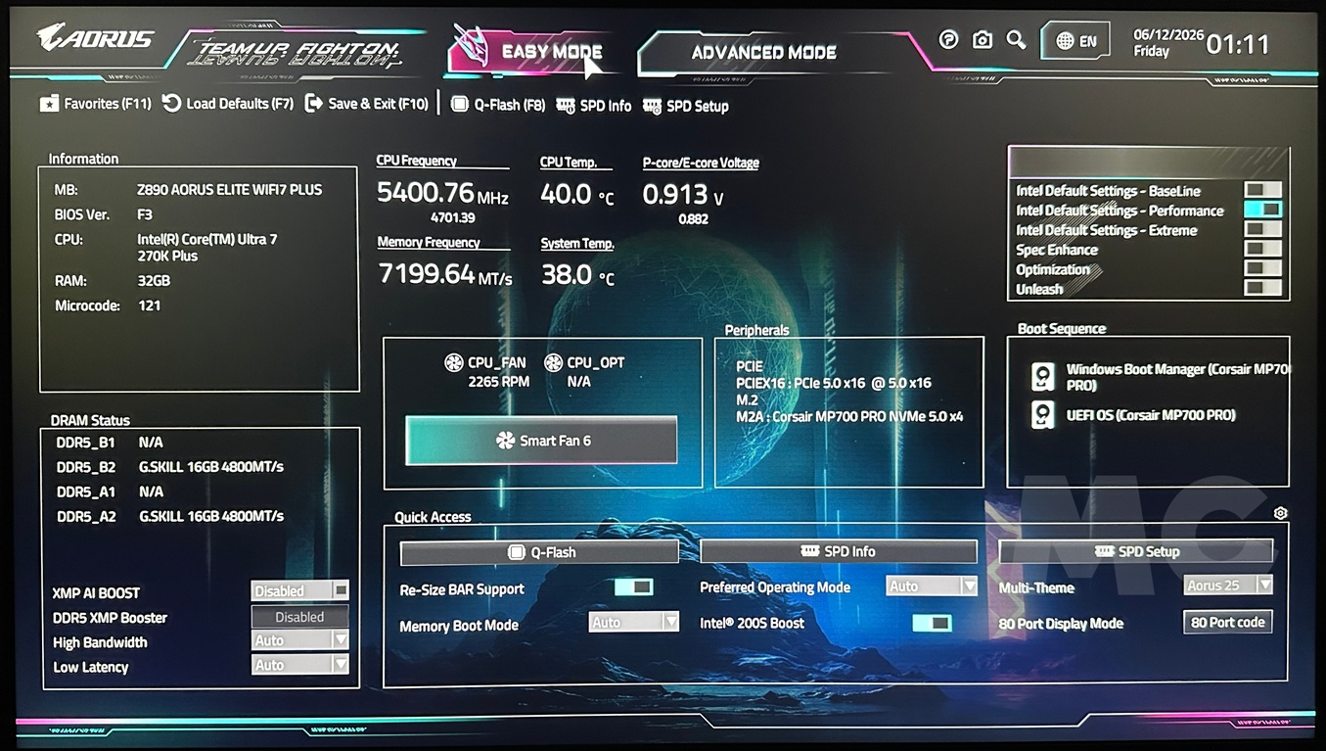Select Windows Boot Manager boot entry
Image resolution: width=1326 pixels, height=751 pixels.
click(x=1161, y=377)
